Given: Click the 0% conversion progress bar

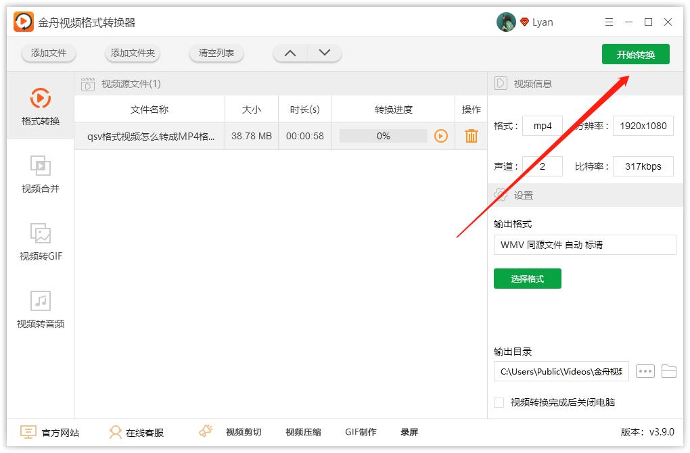Looking at the screenshot, I should tap(383, 136).
